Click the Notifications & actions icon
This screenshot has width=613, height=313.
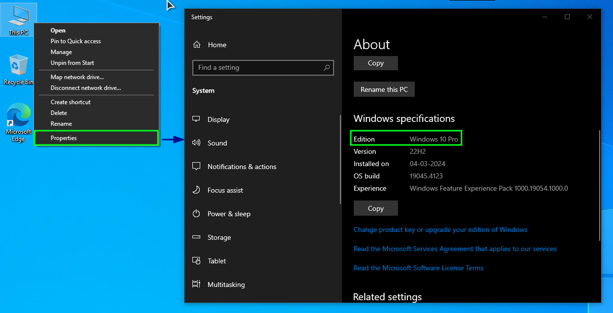click(196, 167)
